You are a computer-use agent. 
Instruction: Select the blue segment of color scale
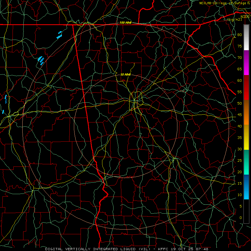click(x=246, y=187)
